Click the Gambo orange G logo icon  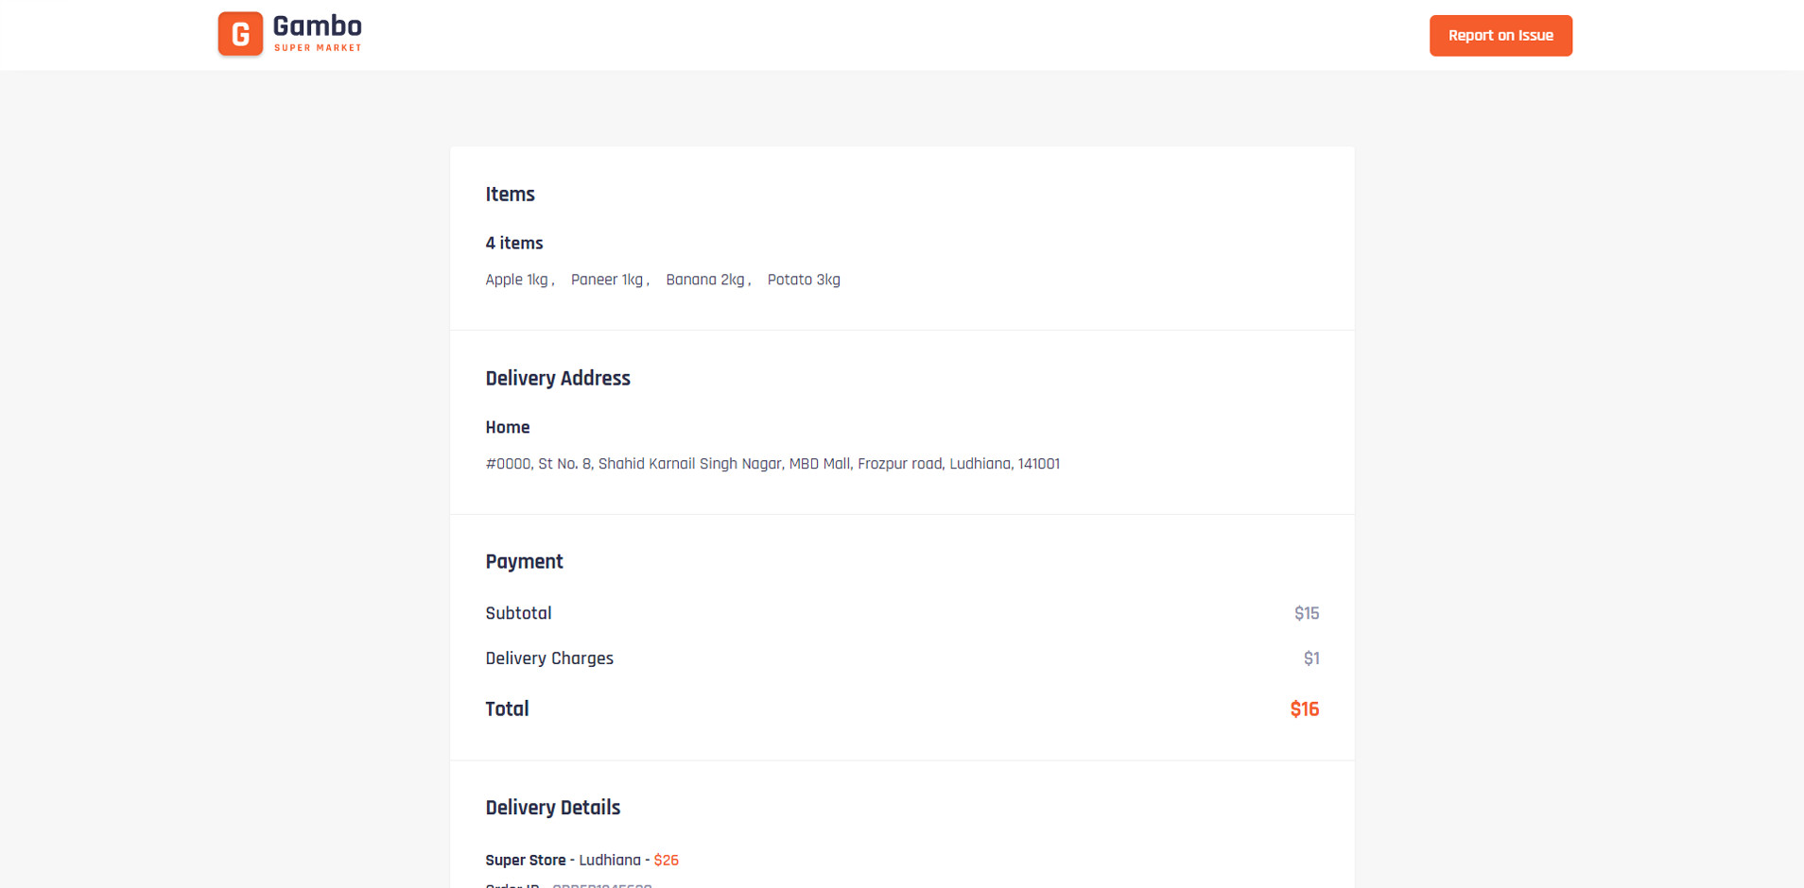click(240, 34)
